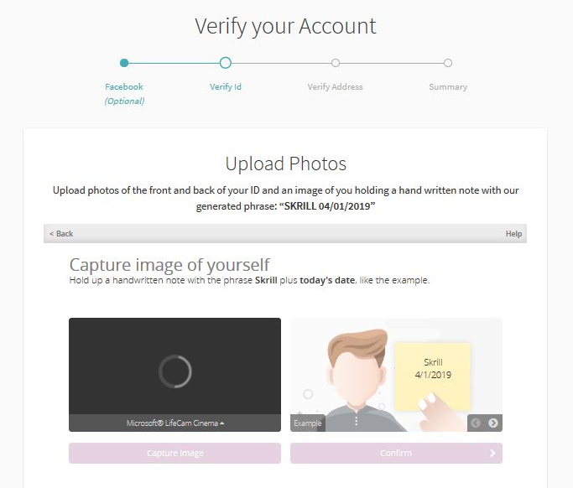Click the Summary step circle

[x=448, y=63]
